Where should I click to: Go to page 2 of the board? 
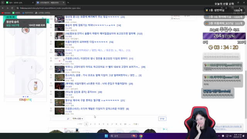pyautogui.click(x=91, y=124)
